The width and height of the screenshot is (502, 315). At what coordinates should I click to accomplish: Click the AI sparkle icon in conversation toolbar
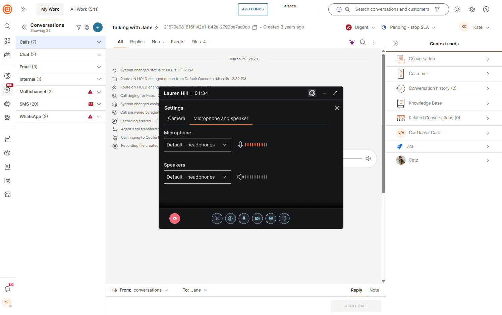pyautogui.click(x=352, y=42)
